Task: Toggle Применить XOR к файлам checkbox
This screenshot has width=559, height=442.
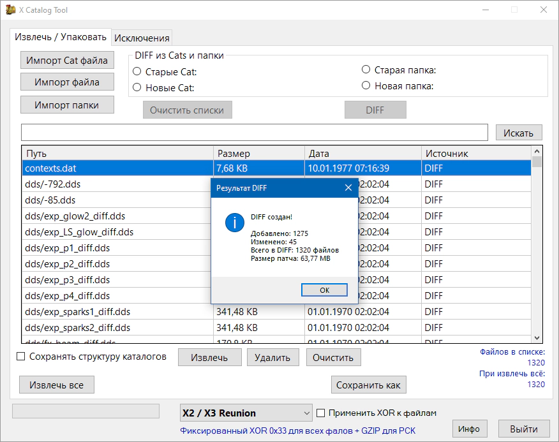Action: pos(321,413)
